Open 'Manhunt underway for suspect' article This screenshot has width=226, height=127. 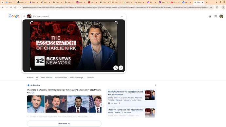[x=125, y=93]
